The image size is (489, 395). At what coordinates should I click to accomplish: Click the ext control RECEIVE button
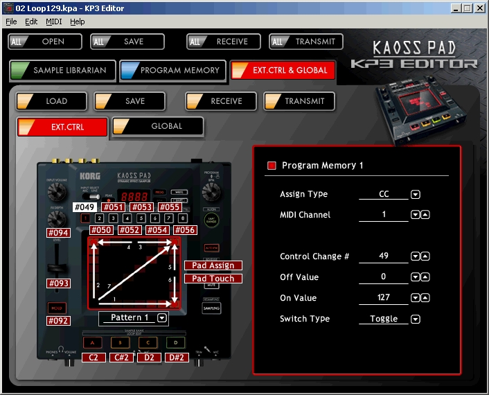[x=221, y=101]
